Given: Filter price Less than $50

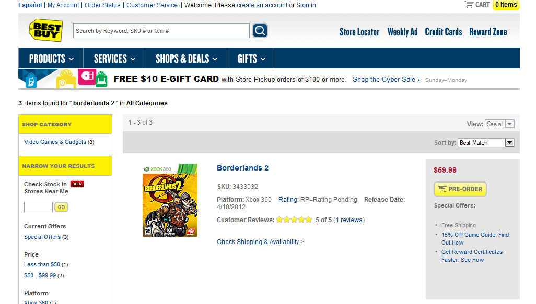Looking at the screenshot, I should click(42, 264).
